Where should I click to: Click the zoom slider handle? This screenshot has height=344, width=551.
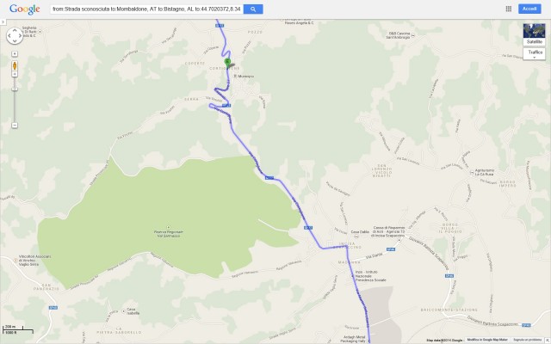point(15,89)
